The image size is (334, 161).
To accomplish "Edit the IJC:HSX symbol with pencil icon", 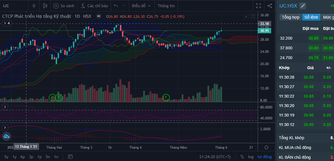I will pyautogui.click(x=303, y=6).
